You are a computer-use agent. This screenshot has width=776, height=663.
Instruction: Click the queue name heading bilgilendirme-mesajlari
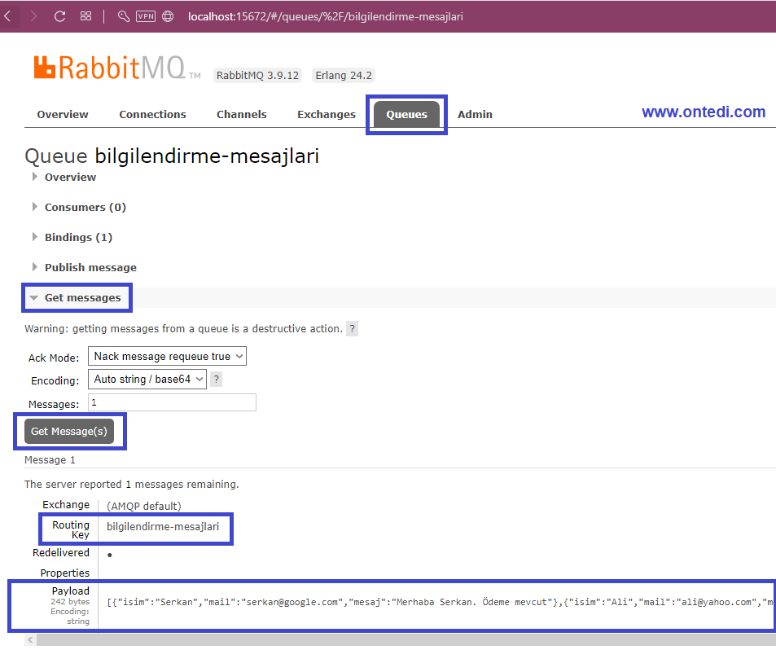point(207,156)
